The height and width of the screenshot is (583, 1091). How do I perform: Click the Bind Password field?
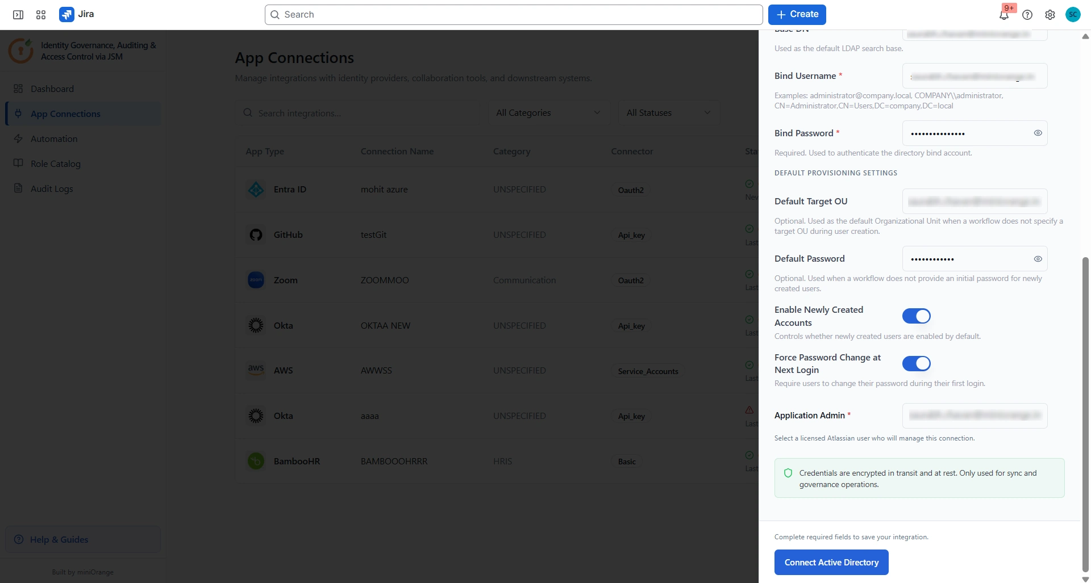975,133
